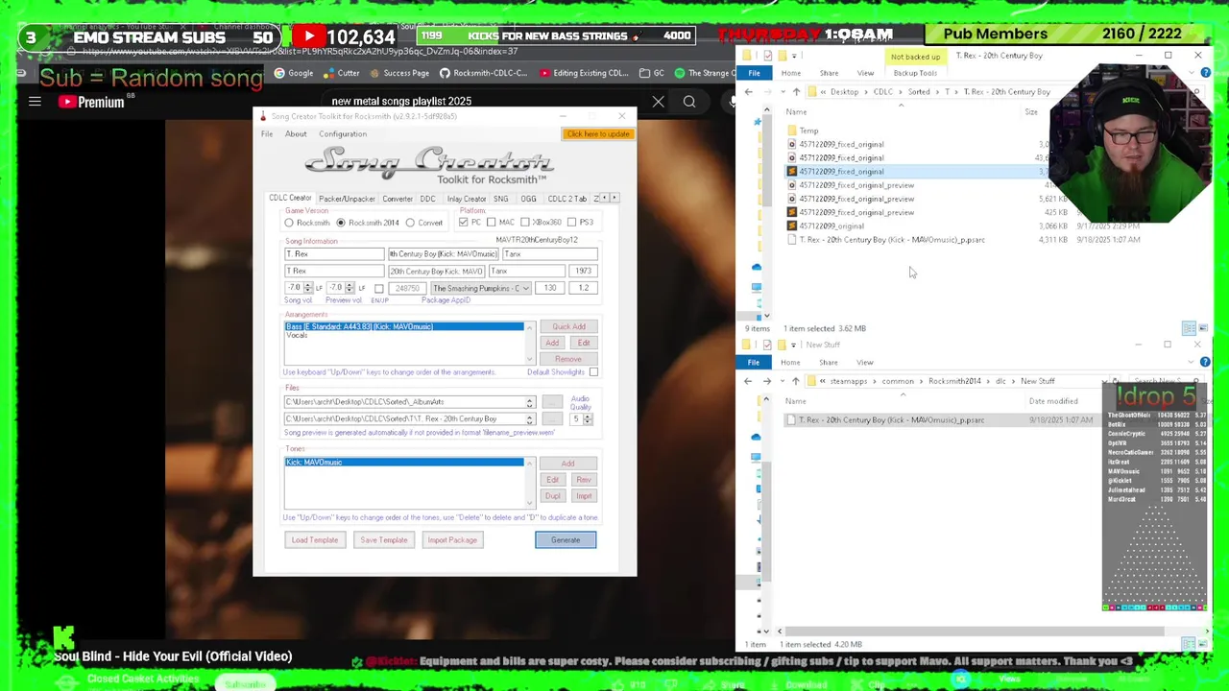Open the Temp folder icon
Screen dimensions: 1229x691
792,131
